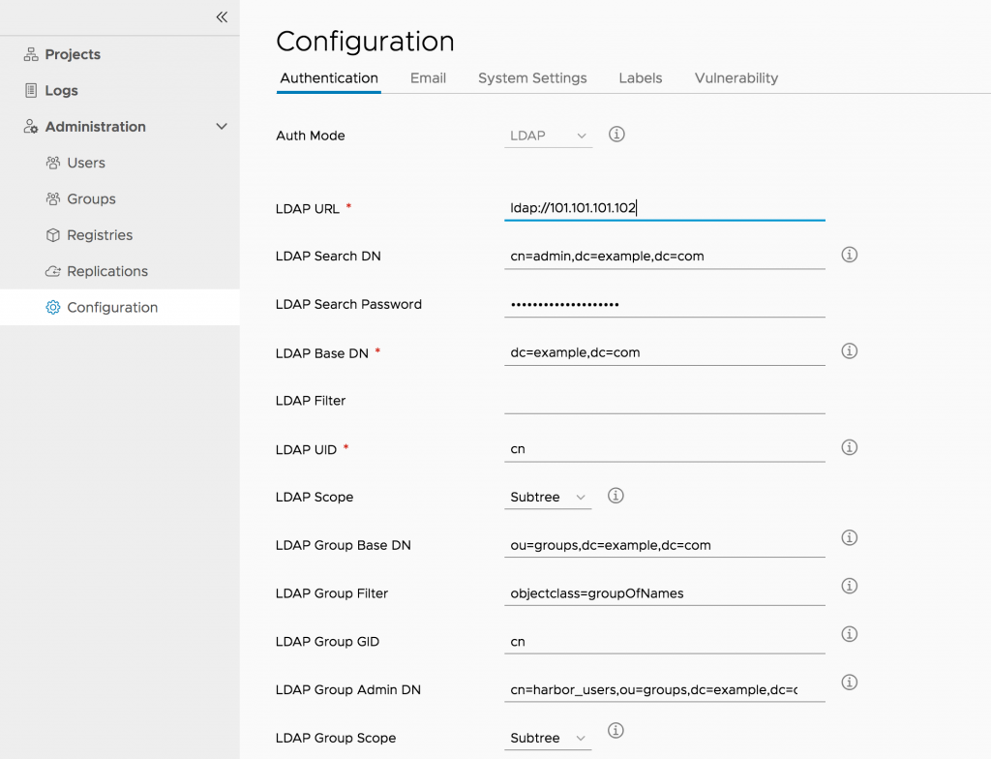Image resolution: width=991 pixels, height=759 pixels.
Task: Go to Projects in sidebar
Action: pos(73,54)
